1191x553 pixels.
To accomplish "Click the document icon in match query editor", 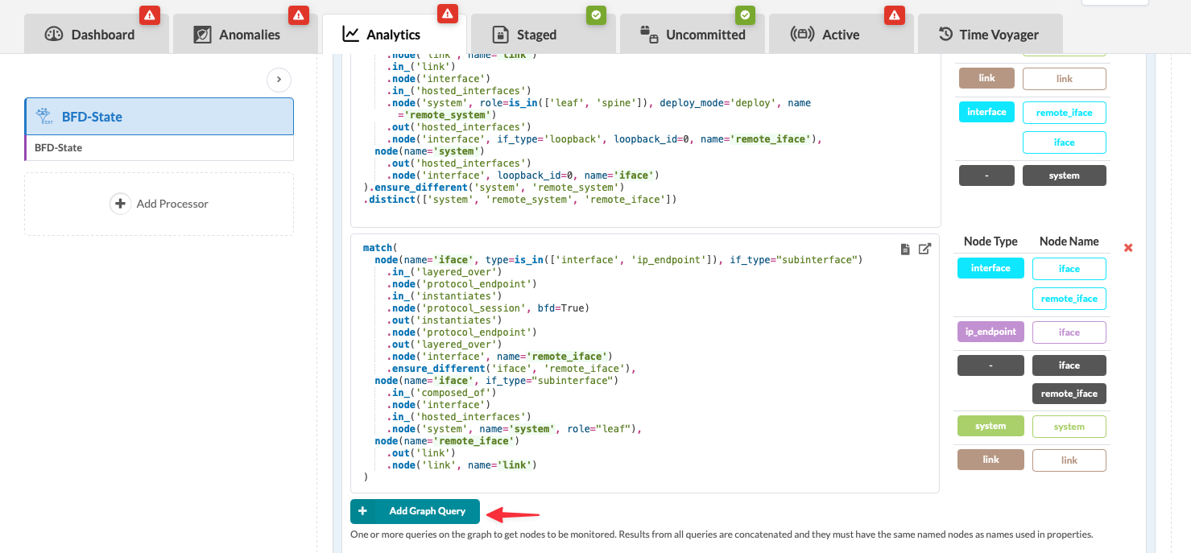I will click(x=905, y=250).
